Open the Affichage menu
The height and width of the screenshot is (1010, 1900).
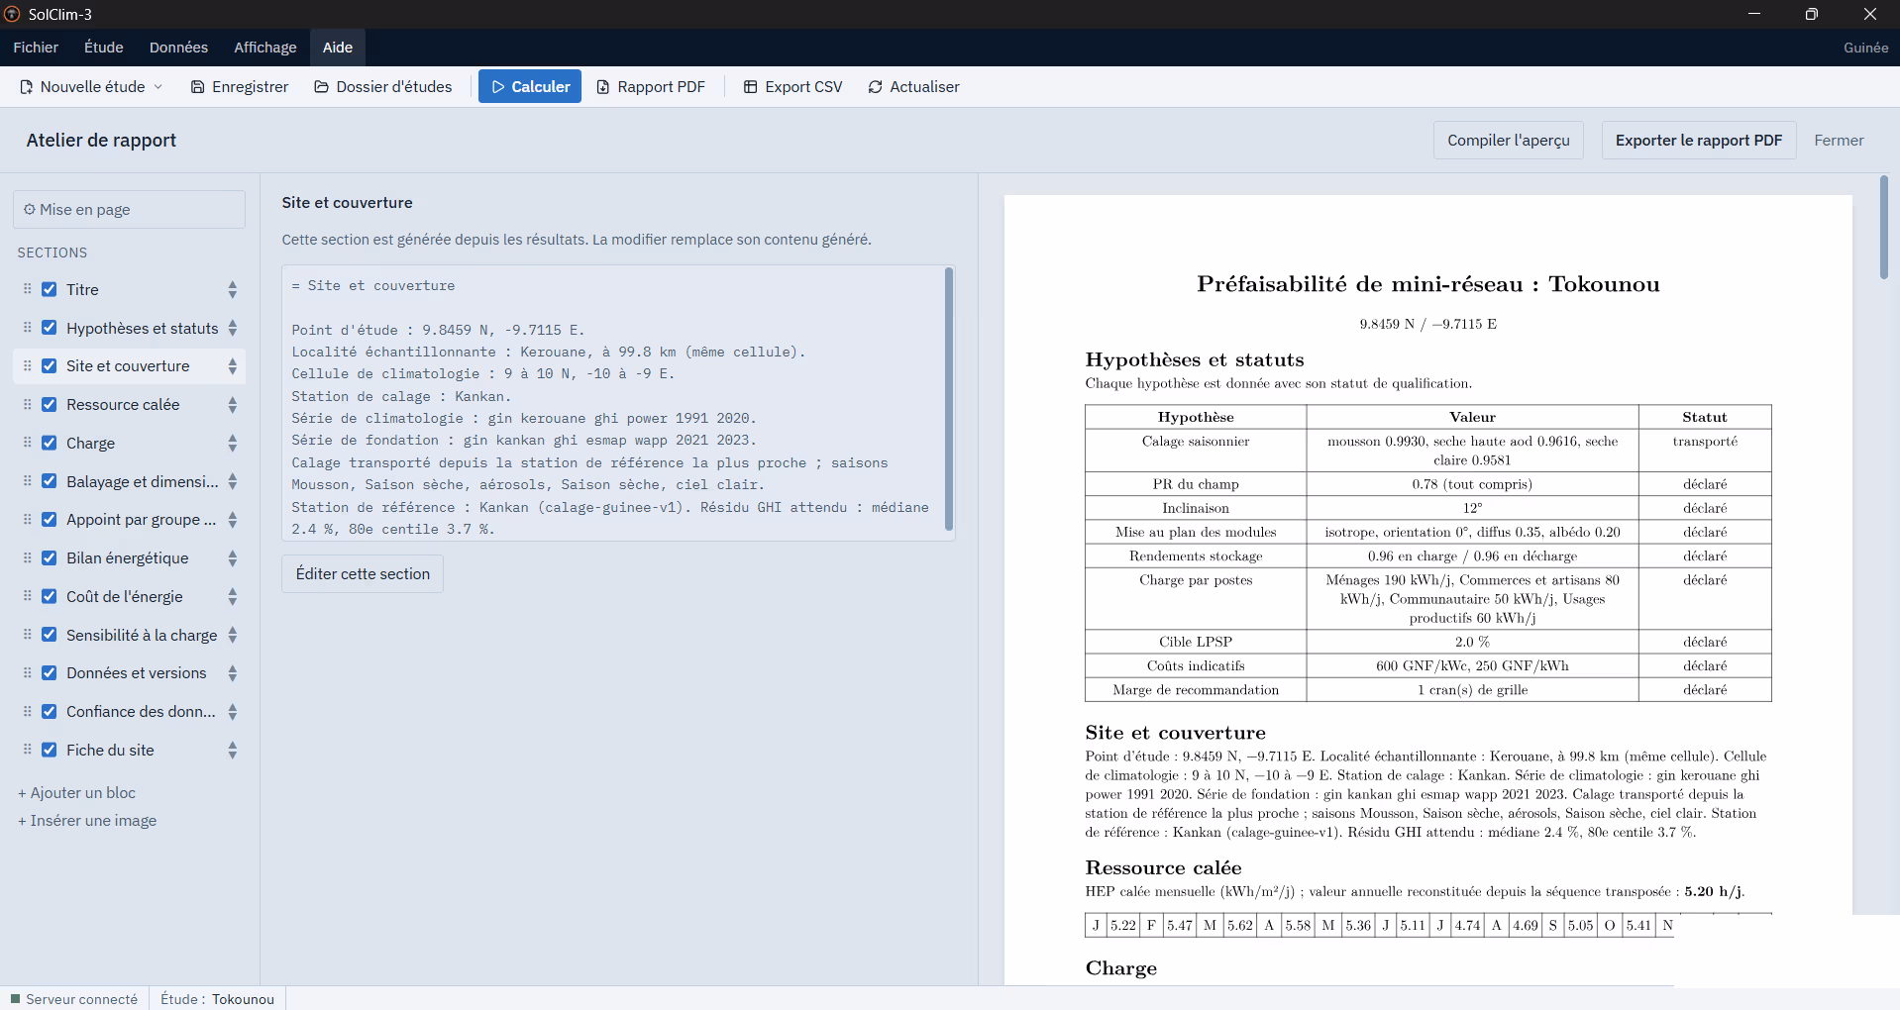pos(265,48)
